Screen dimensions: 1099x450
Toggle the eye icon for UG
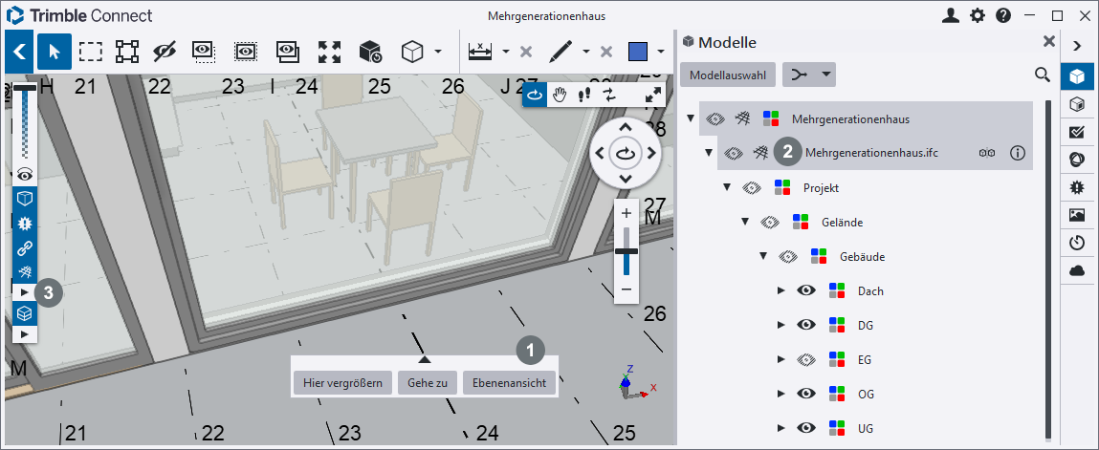[806, 428]
